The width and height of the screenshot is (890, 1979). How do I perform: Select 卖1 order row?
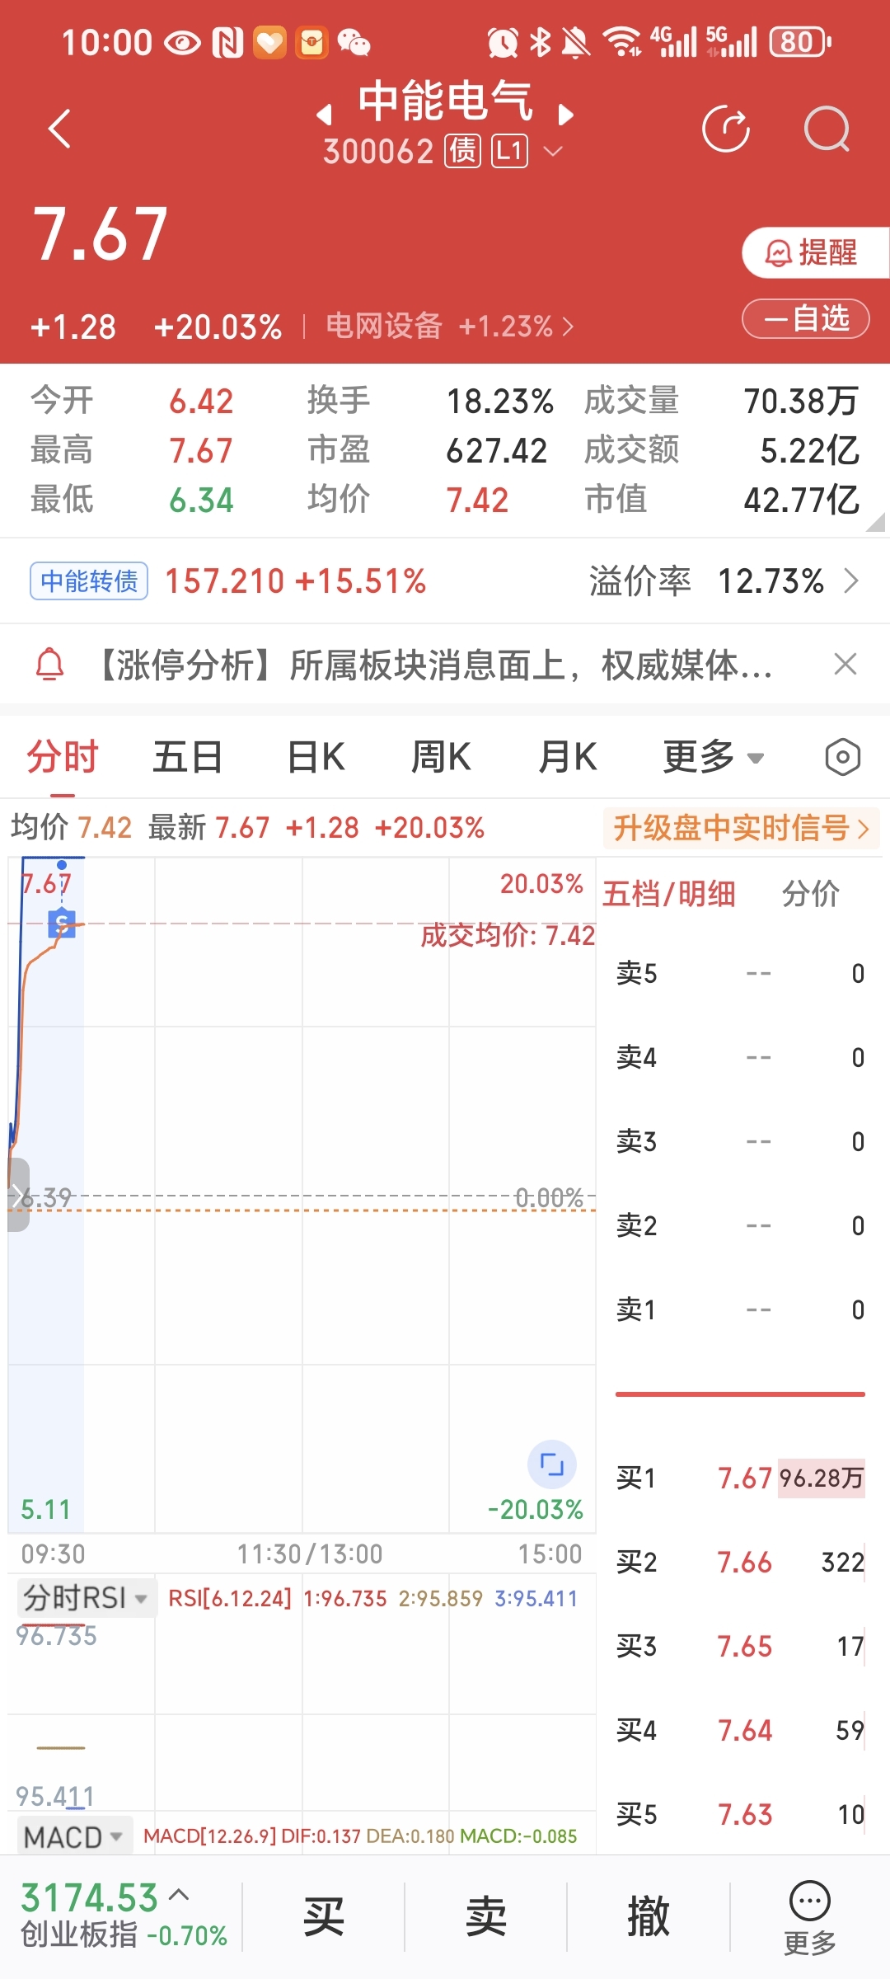pos(740,1310)
